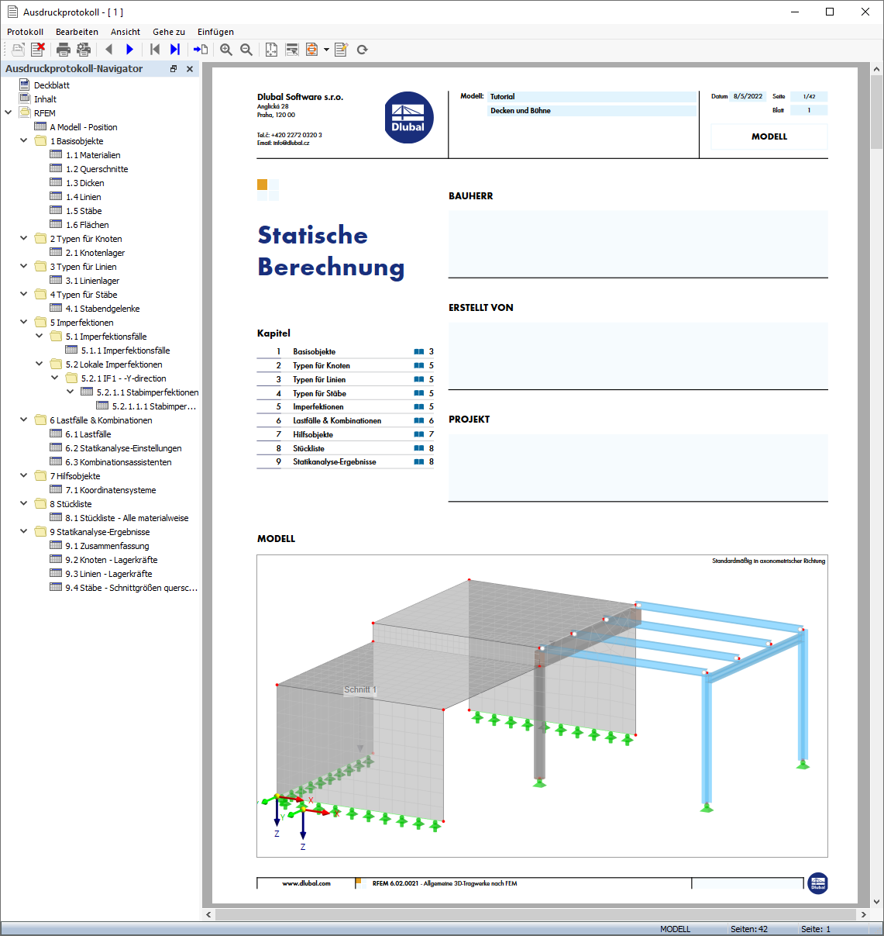Click the print icon
This screenshot has height=936, width=884.
64,50
